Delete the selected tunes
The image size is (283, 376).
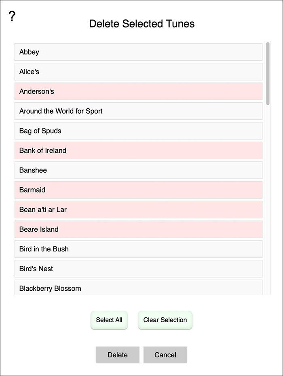(x=117, y=355)
